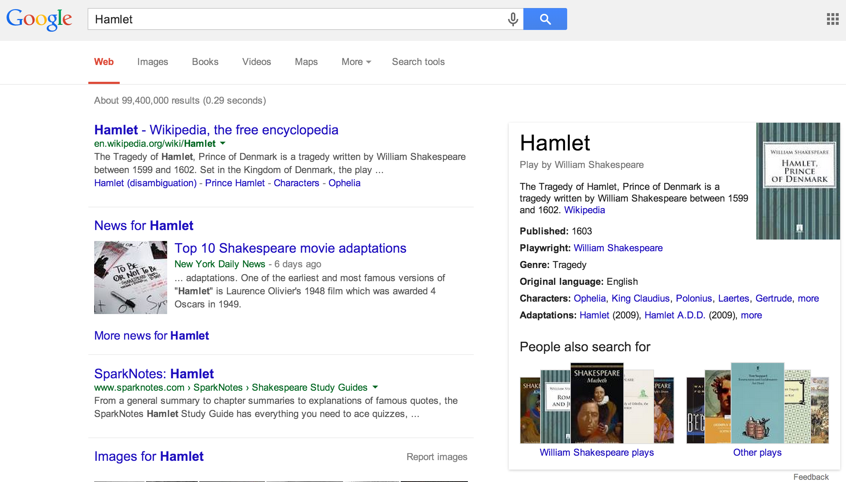Switch to the Books tab
Viewport: 846px width, 482px height.
pos(205,62)
